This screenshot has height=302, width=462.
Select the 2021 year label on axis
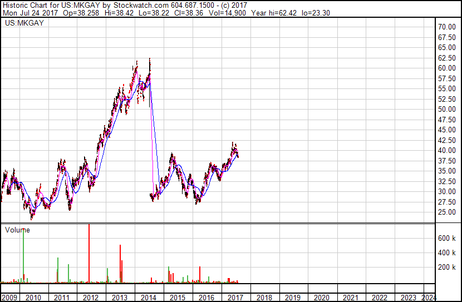coord(351,298)
